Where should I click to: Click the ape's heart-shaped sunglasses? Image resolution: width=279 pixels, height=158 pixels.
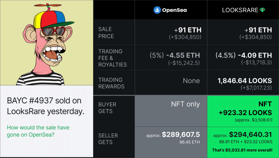pyautogui.click(x=53, y=31)
